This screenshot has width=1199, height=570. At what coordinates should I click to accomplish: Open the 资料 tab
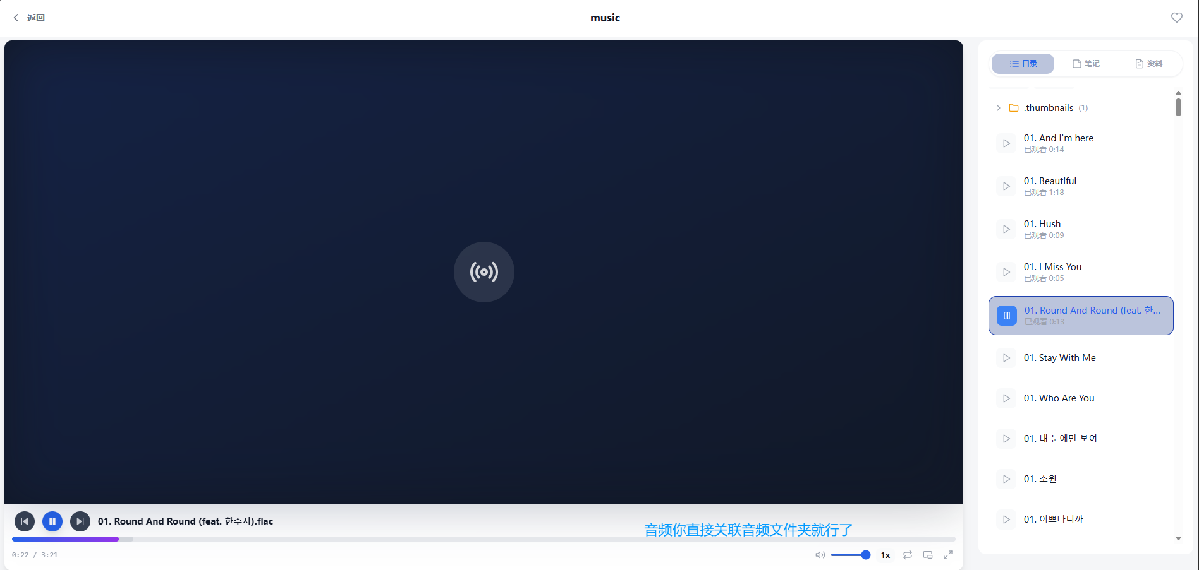coord(1150,63)
